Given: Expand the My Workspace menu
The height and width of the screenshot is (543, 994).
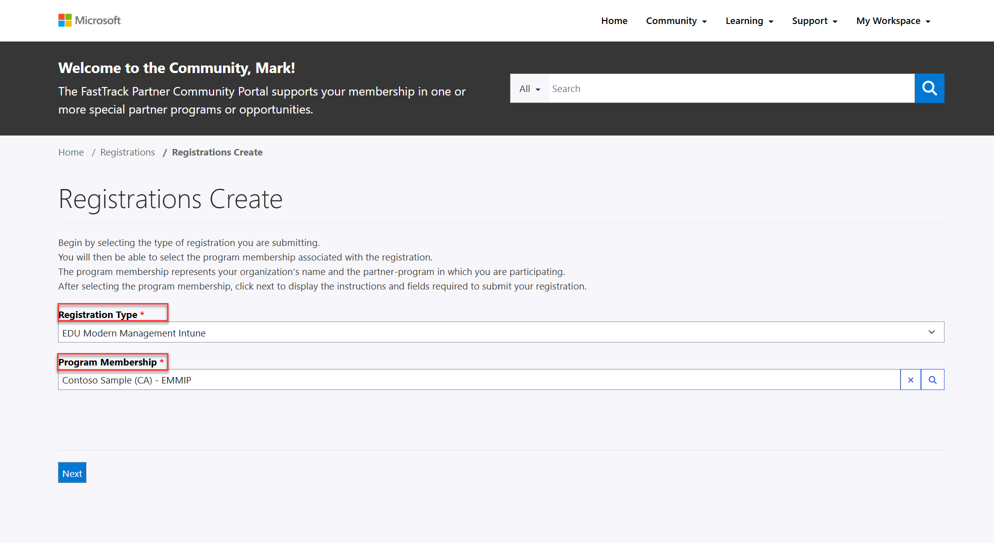Looking at the screenshot, I should tap(893, 21).
